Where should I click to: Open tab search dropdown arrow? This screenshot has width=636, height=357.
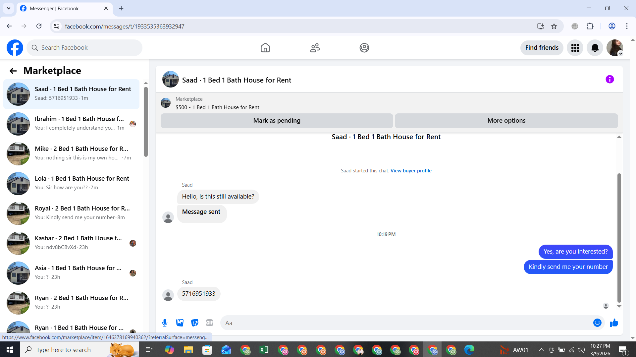tap(9, 8)
